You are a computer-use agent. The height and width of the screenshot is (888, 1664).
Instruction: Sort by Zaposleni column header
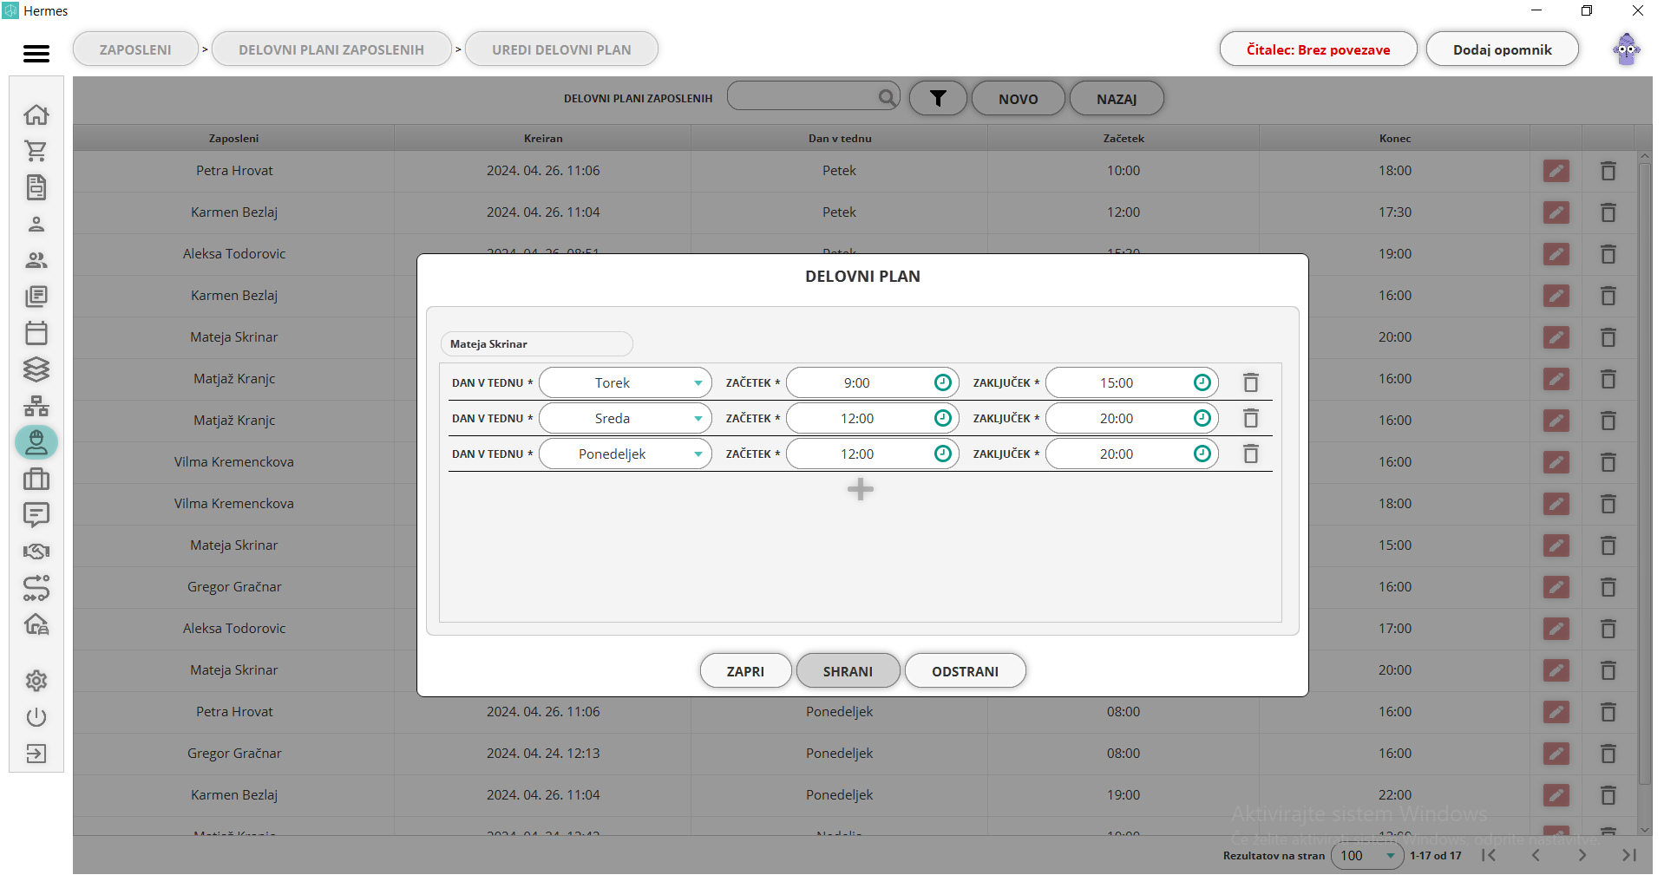[x=233, y=138]
